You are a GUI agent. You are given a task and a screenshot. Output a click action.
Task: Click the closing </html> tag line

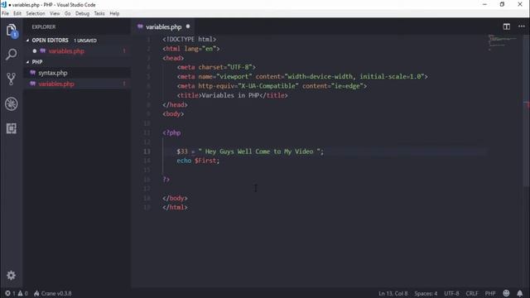(x=175, y=207)
